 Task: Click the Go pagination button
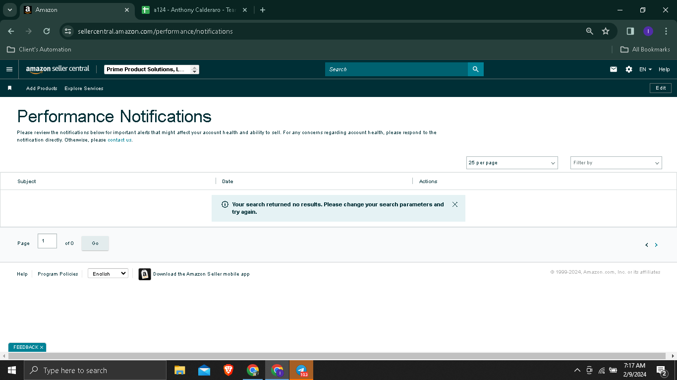95,243
